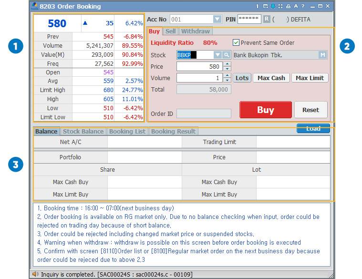Click the 'M' icon next to Bank Bukopin
Image resolution: width=362 pixels, height=279 pixels.
point(323,55)
